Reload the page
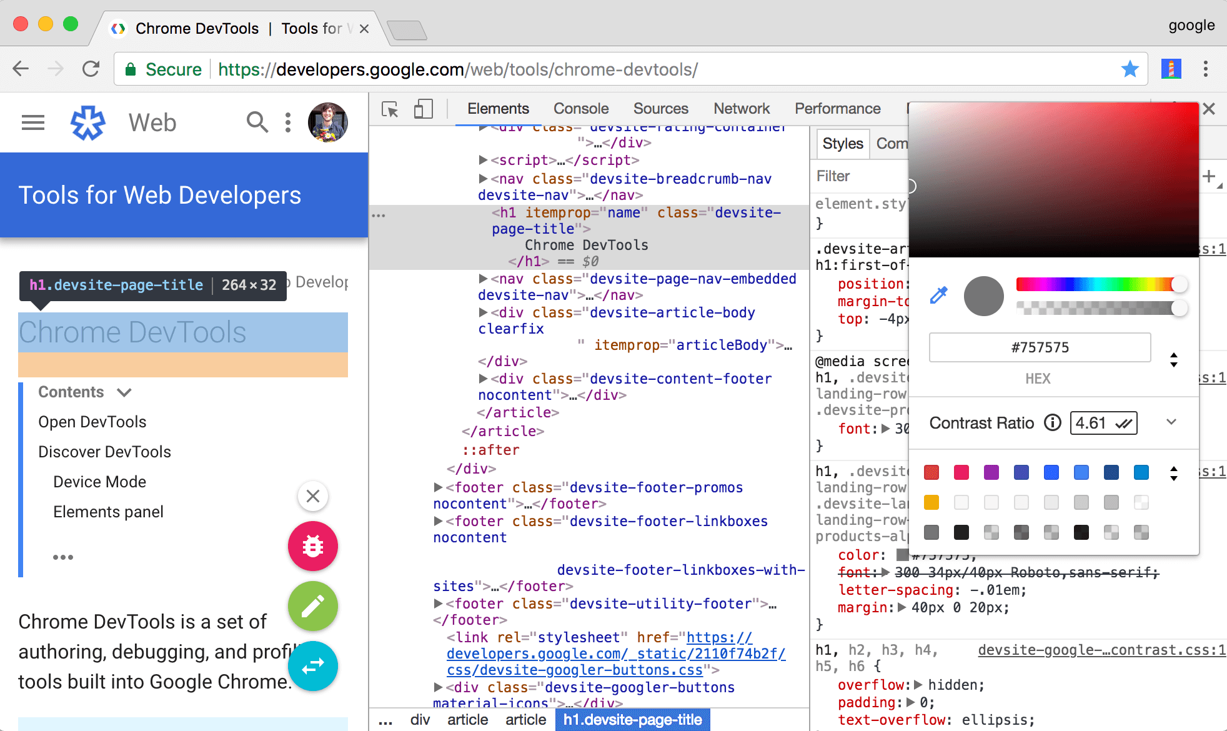This screenshot has width=1227, height=731. click(91, 69)
